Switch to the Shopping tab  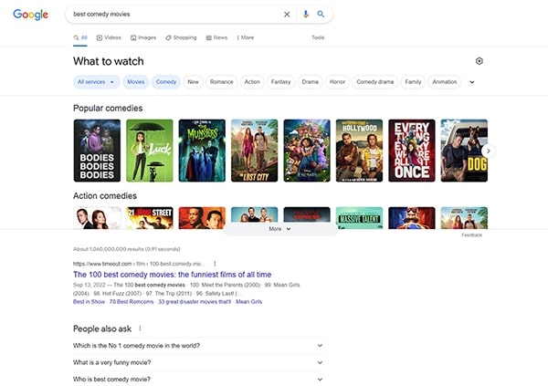[x=181, y=37]
